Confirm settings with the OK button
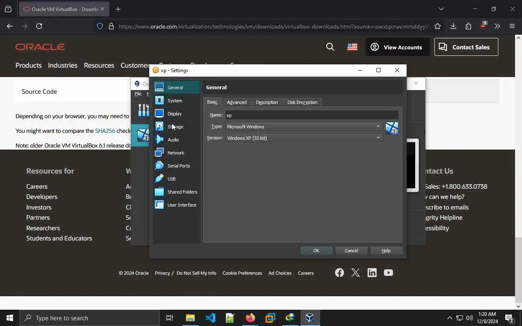This screenshot has height=326, width=522. [x=316, y=251]
